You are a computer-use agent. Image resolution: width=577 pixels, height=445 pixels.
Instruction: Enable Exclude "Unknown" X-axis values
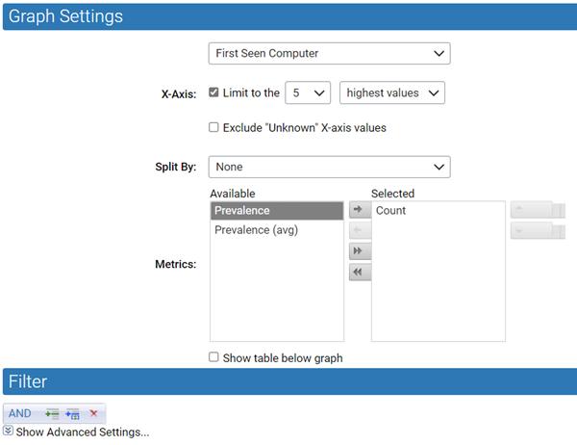[213, 127]
